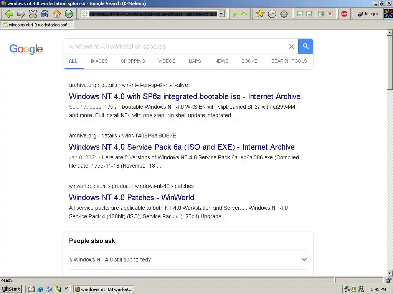Clear the search query with the X
This screenshot has width=393, height=294.
coord(291,46)
